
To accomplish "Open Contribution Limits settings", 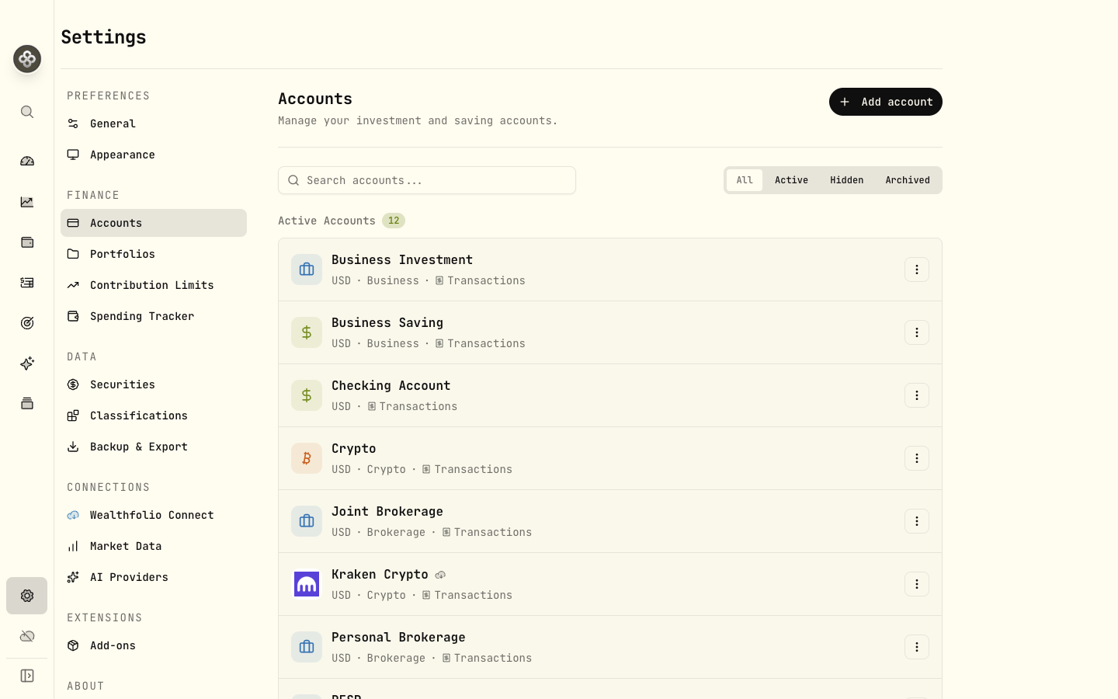I will coord(154,285).
